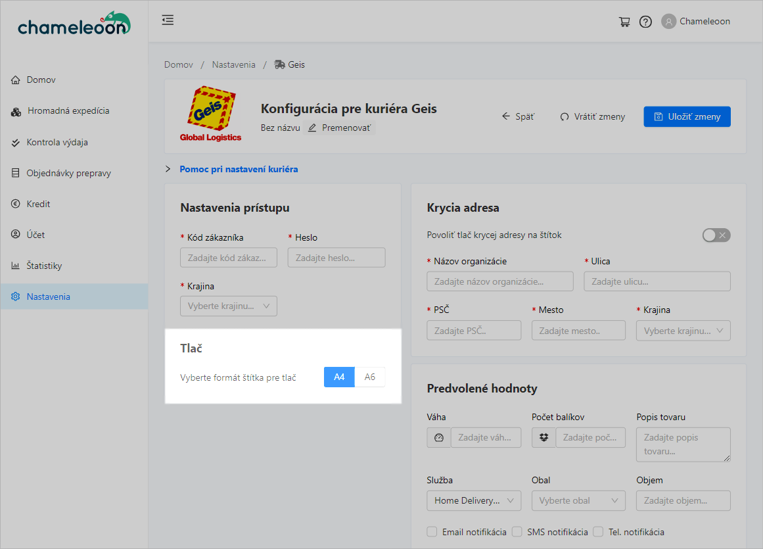Enable printing of cover address toggle
Viewport: 763px width, 549px height.
pos(716,235)
